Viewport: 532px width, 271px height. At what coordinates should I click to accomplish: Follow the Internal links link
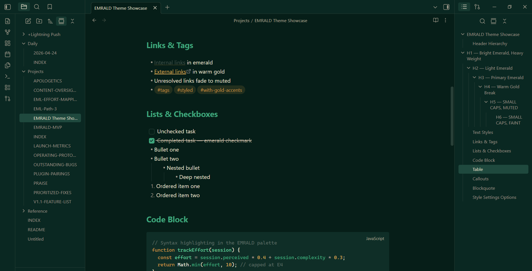click(170, 62)
